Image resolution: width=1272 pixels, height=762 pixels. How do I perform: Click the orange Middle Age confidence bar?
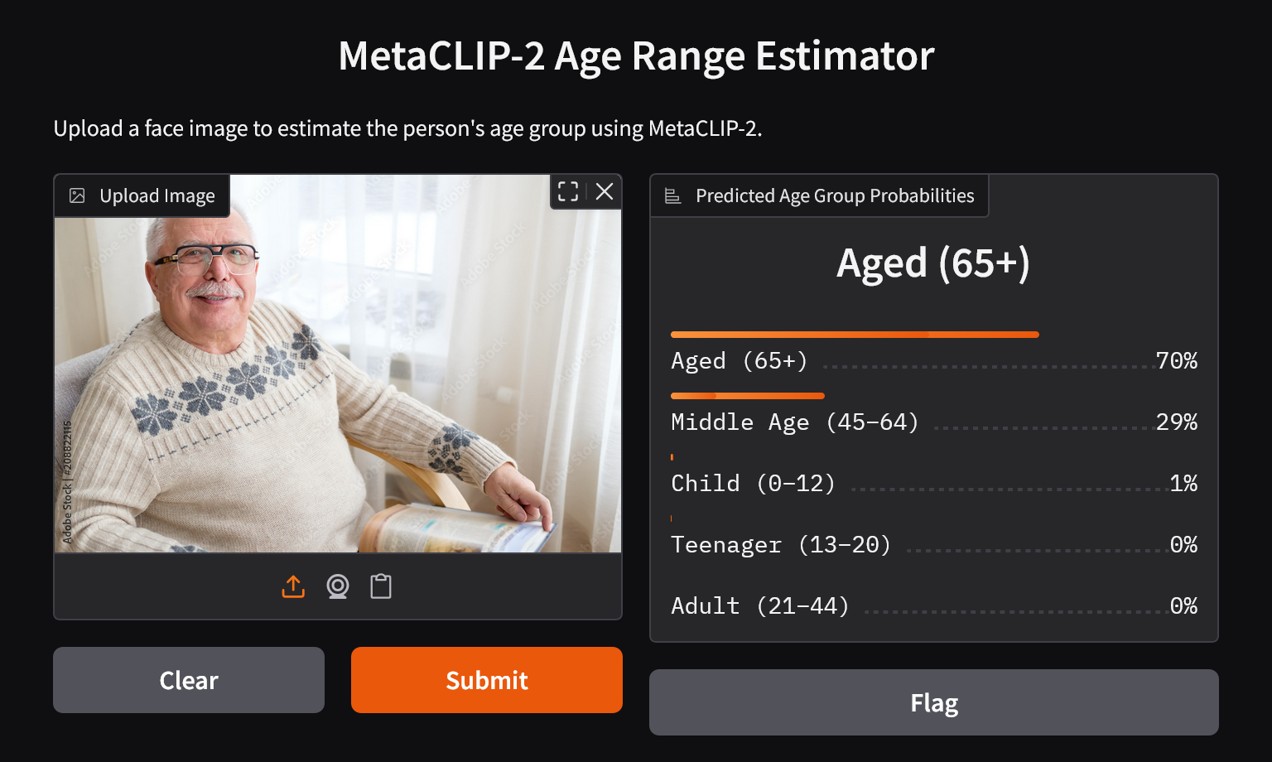(x=747, y=396)
